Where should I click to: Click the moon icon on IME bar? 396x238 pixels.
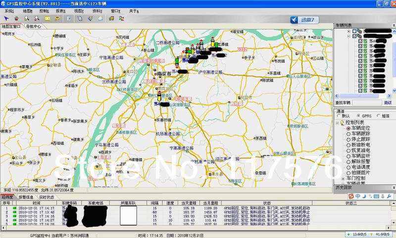[364, 196]
